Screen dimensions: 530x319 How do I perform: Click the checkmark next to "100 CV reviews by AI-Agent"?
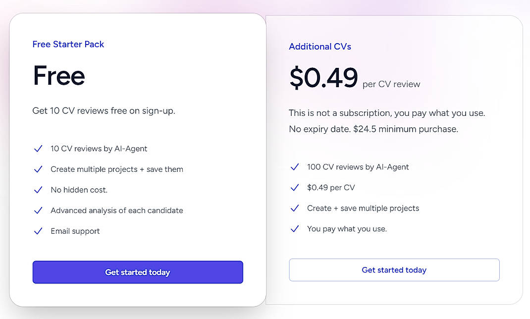pos(295,167)
